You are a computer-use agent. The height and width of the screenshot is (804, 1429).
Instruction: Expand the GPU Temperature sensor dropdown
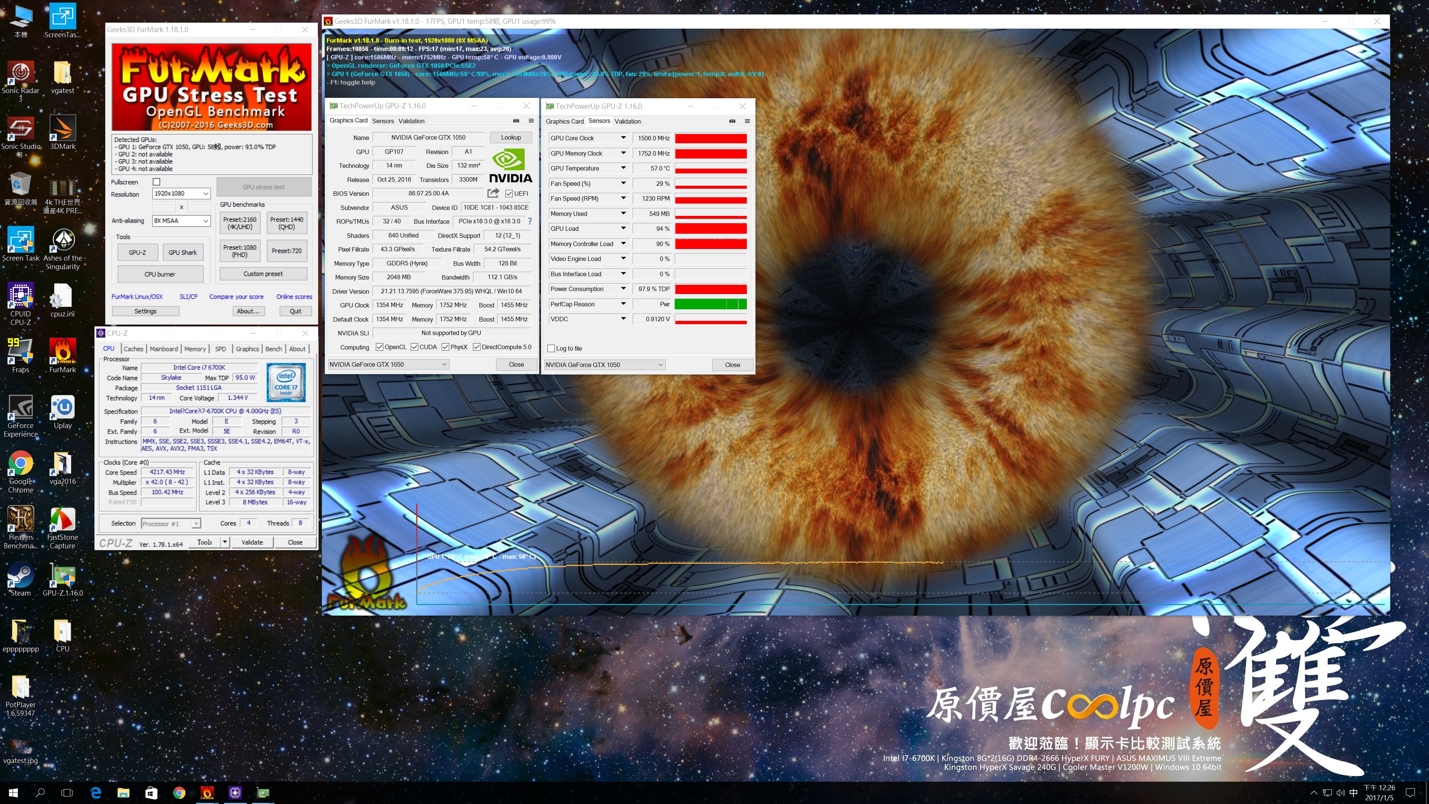click(x=623, y=168)
